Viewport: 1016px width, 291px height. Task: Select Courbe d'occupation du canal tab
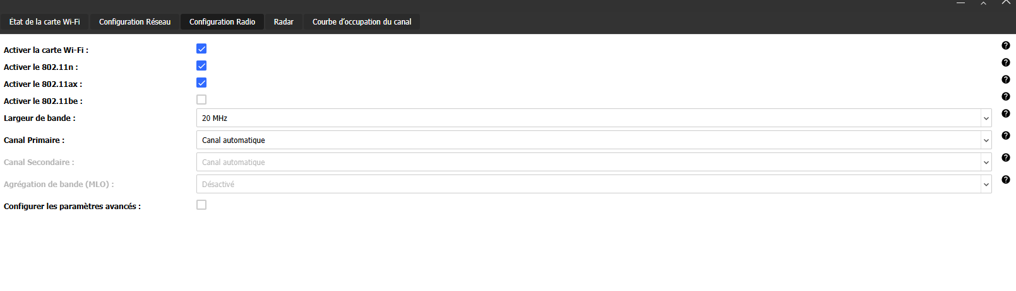pos(362,22)
